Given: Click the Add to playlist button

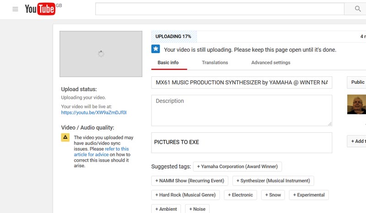Looking at the screenshot, I should coord(357,141).
